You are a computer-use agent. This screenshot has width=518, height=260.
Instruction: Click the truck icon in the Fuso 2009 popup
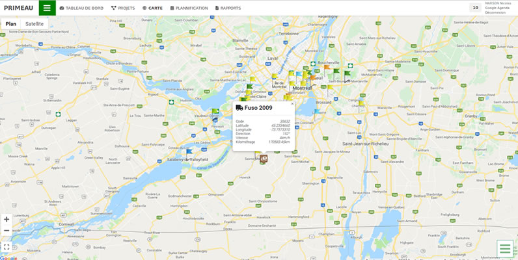(239, 108)
